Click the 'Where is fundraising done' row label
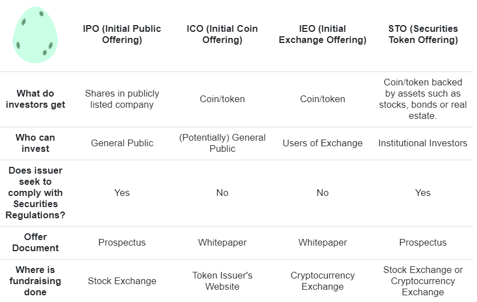This screenshot has width=477, height=302. pyautogui.click(x=35, y=281)
